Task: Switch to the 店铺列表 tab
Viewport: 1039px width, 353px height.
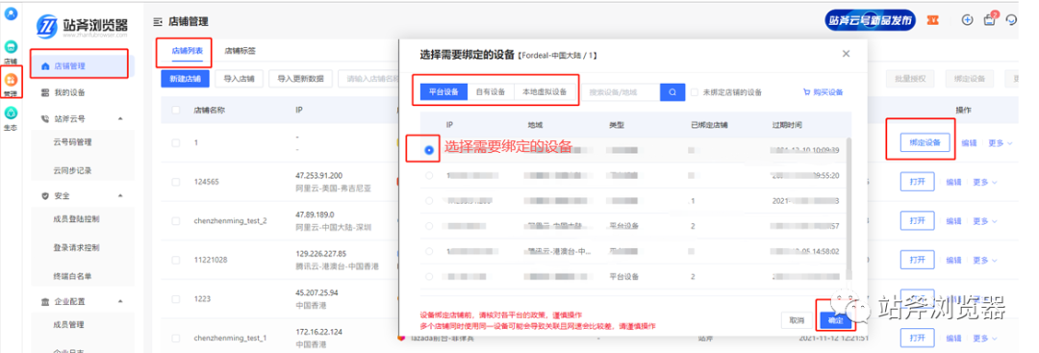Action: coord(187,51)
